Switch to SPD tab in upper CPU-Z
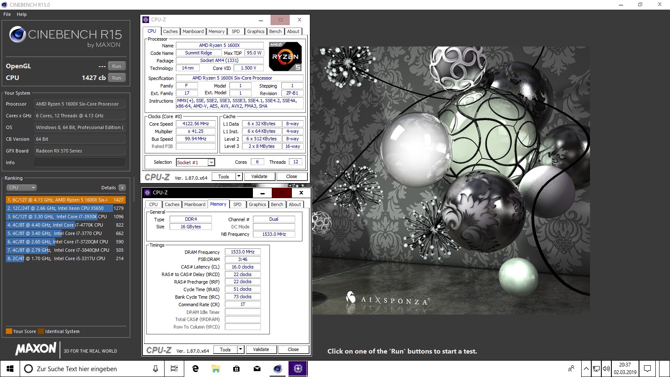Viewport: 670px width, 377px height. tap(236, 31)
